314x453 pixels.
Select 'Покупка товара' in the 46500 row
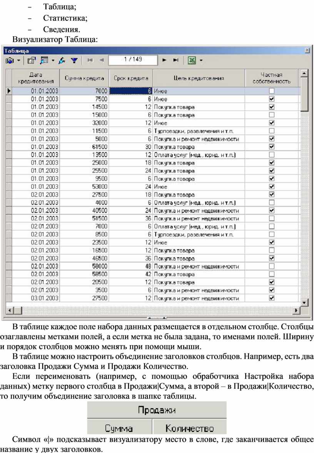click(x=199, y=258)
